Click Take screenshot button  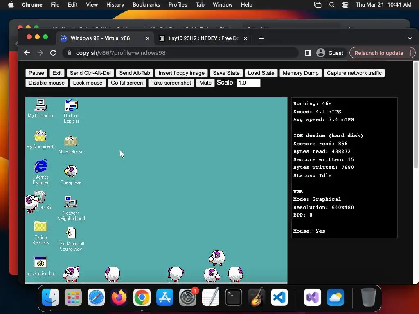171,83
